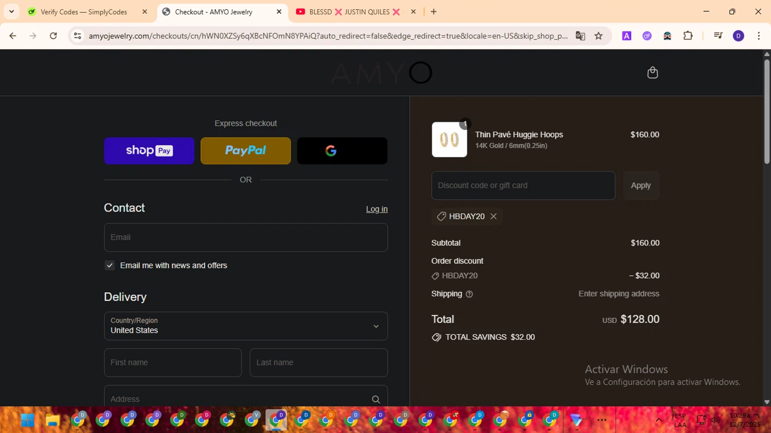This screenshot has width=771, height=433.
Task: Pay with Google Pay express button
Action: click(342, 150)
